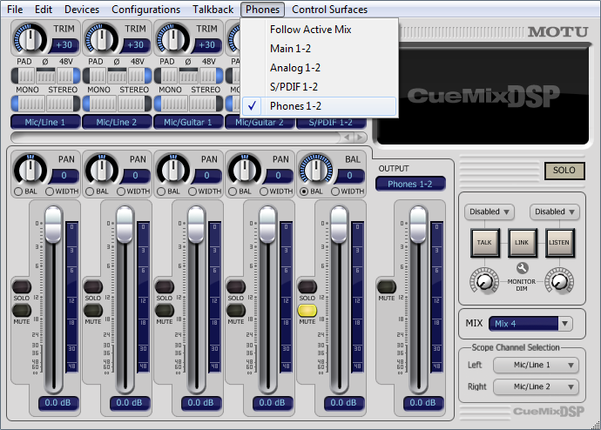Click the Mic/Line 1 fader handle
The height and width of the screenshot is (430, 601).
(x=53, y=225)
